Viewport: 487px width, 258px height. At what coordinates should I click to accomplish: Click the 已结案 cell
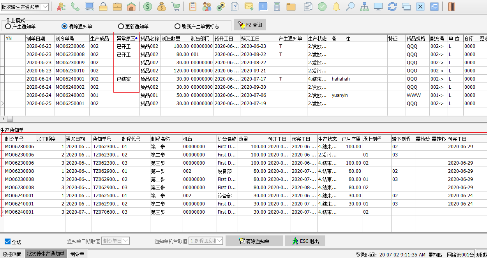127,79
